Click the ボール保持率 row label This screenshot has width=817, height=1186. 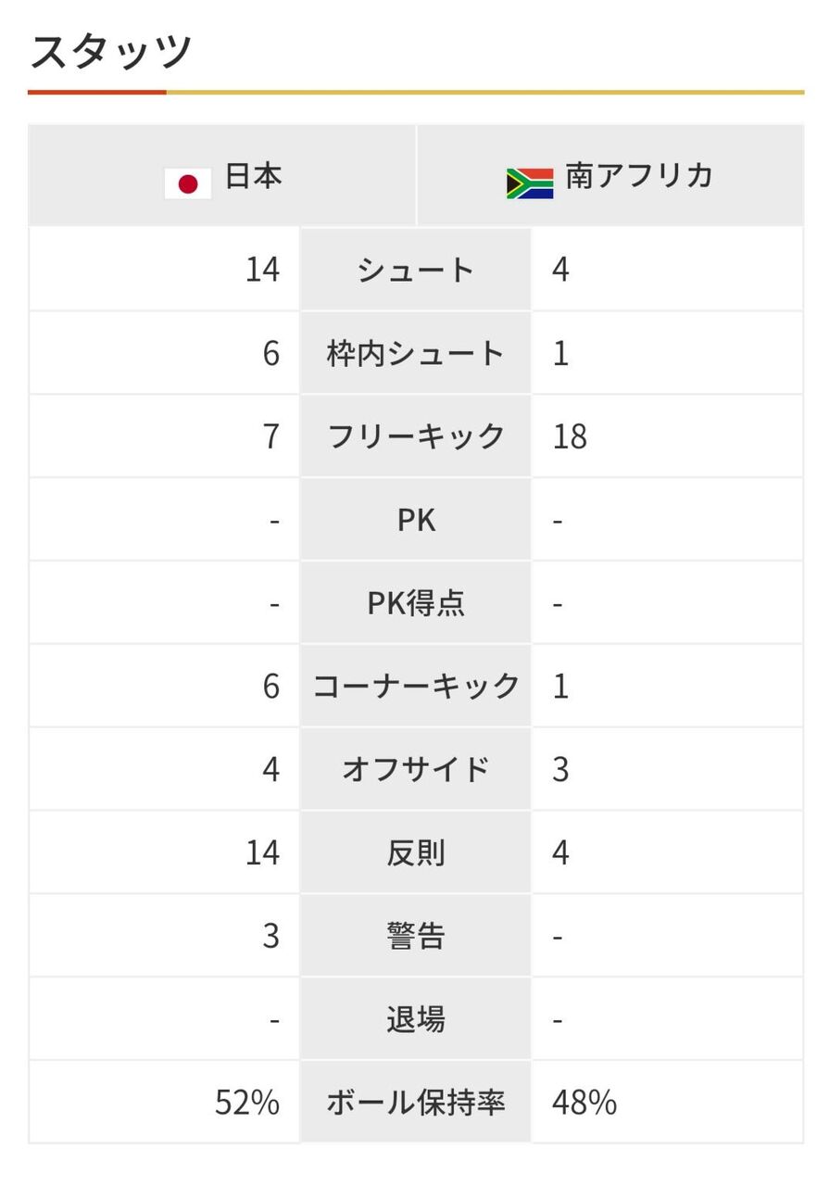coord(416,1104)
